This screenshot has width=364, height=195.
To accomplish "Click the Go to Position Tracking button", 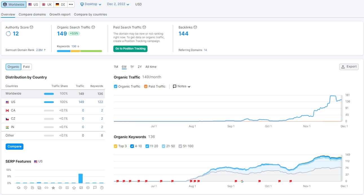I will (x=130, y=49).
